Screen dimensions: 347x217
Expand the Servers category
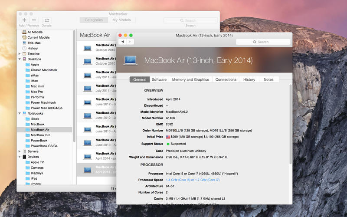pyautogui.click(x=20, y=151)
